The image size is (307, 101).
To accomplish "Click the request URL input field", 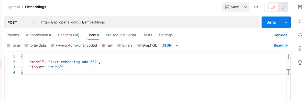I will pyautogui.click(x=148, y=22).
